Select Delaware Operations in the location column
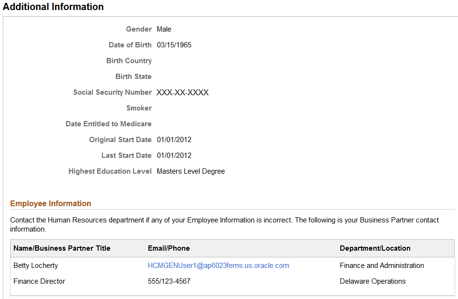Image resolution: width=458 pixels, height=299 pixels. (x=372, y=281)
